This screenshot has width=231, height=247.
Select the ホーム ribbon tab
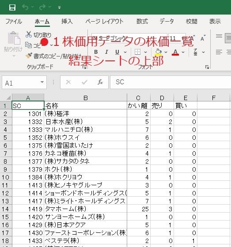pyautogui.click(x=42, y=21)
